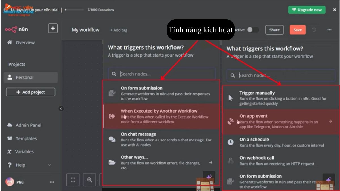
Task: Click the plus create button beside n8n logo
Action: click(x=53, y=29)
